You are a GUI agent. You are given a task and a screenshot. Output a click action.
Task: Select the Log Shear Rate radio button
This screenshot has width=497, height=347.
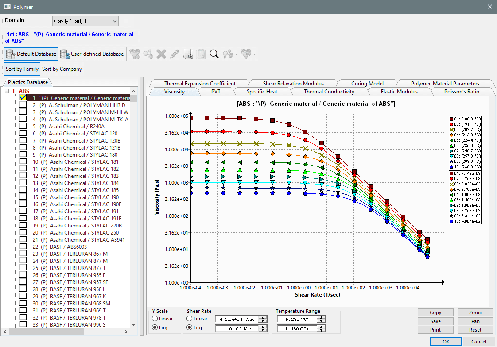click(x=189, y=328)
